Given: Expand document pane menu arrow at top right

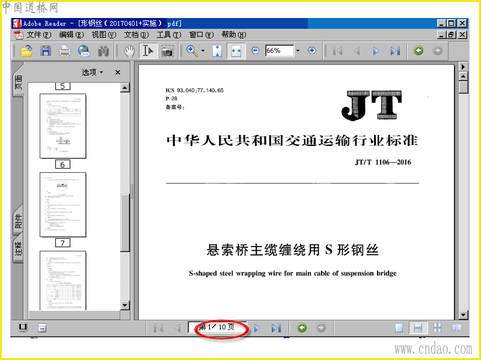Looking at the screenshot, I should click(463, 67).
